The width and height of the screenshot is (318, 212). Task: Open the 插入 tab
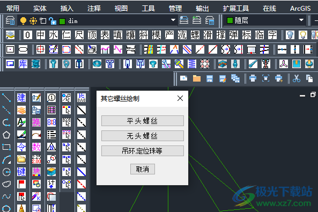(x=66, y=9)
